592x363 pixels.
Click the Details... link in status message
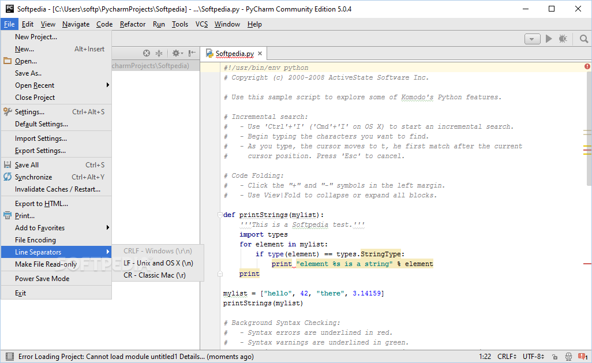(x=192, y=357)
